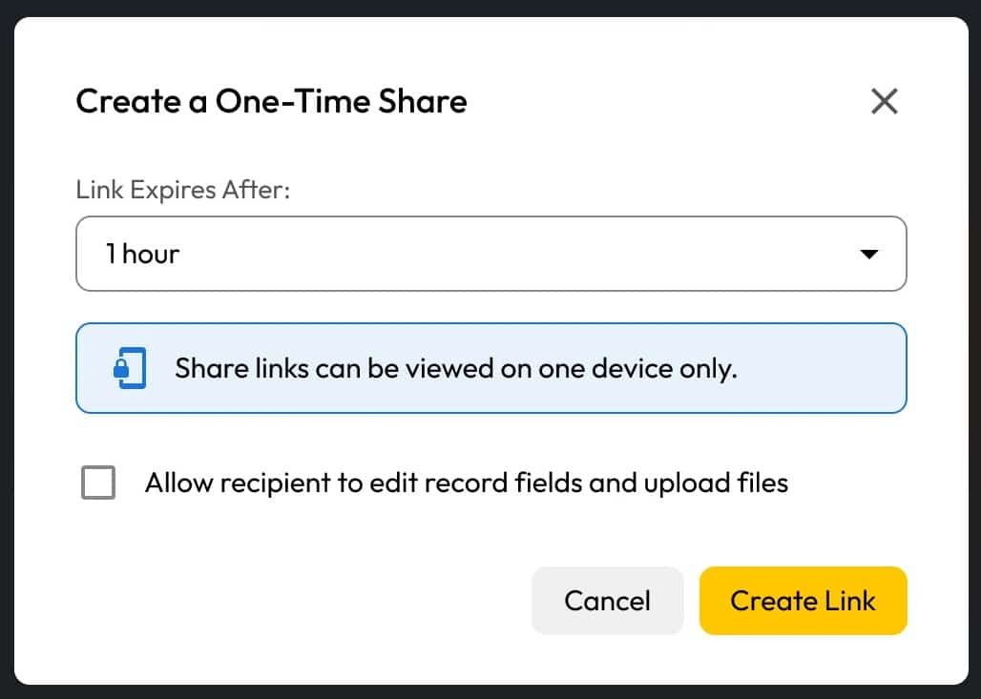Click the "Link Expires After:" label
The height and width of the screenshot is (699, 981).
(182, 189)
